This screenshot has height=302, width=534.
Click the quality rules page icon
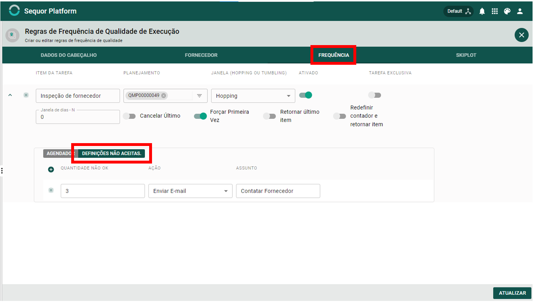click(x=12, y=35)
